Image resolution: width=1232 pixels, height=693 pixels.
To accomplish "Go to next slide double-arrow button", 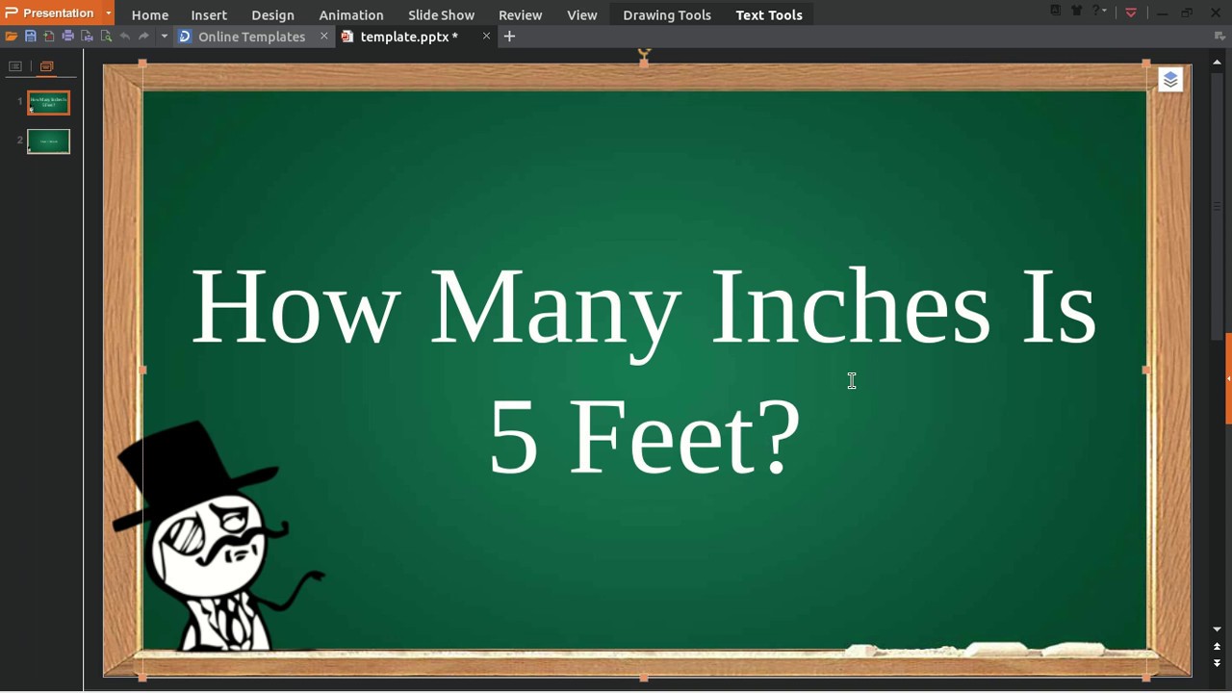I will point(1217,663).
